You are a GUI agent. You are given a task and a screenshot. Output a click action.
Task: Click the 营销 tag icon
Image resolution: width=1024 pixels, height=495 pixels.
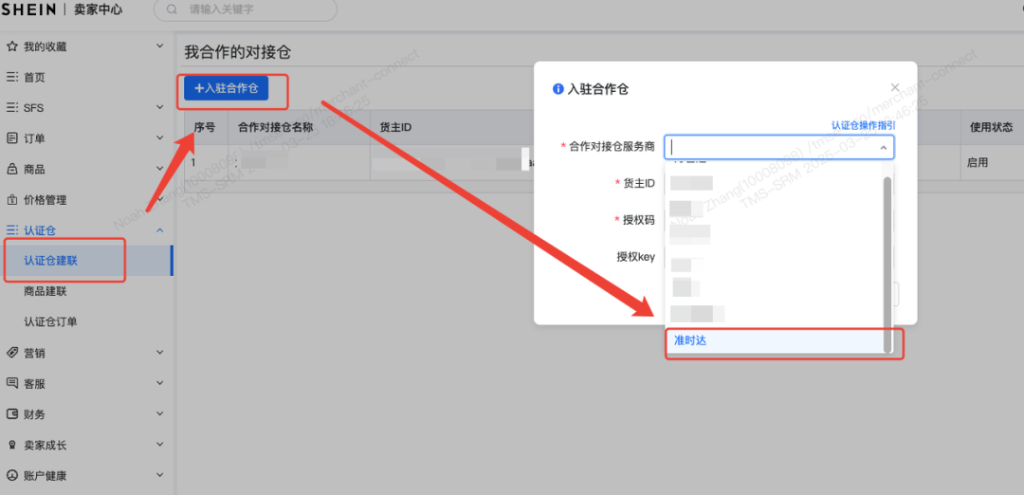(x=11, y=353)
